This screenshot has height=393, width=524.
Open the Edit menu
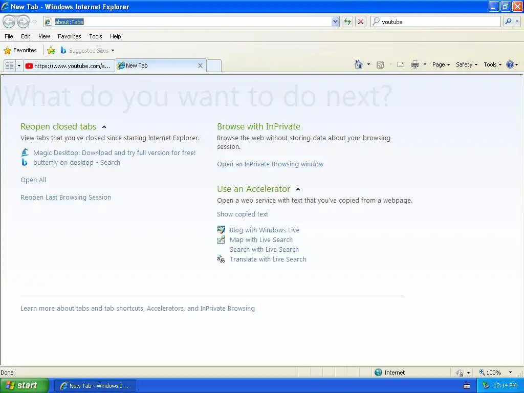(x=26, y=36)
